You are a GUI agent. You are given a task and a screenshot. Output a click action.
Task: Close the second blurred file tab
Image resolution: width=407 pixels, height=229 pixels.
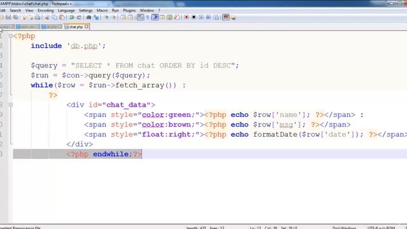pos(37,27)
